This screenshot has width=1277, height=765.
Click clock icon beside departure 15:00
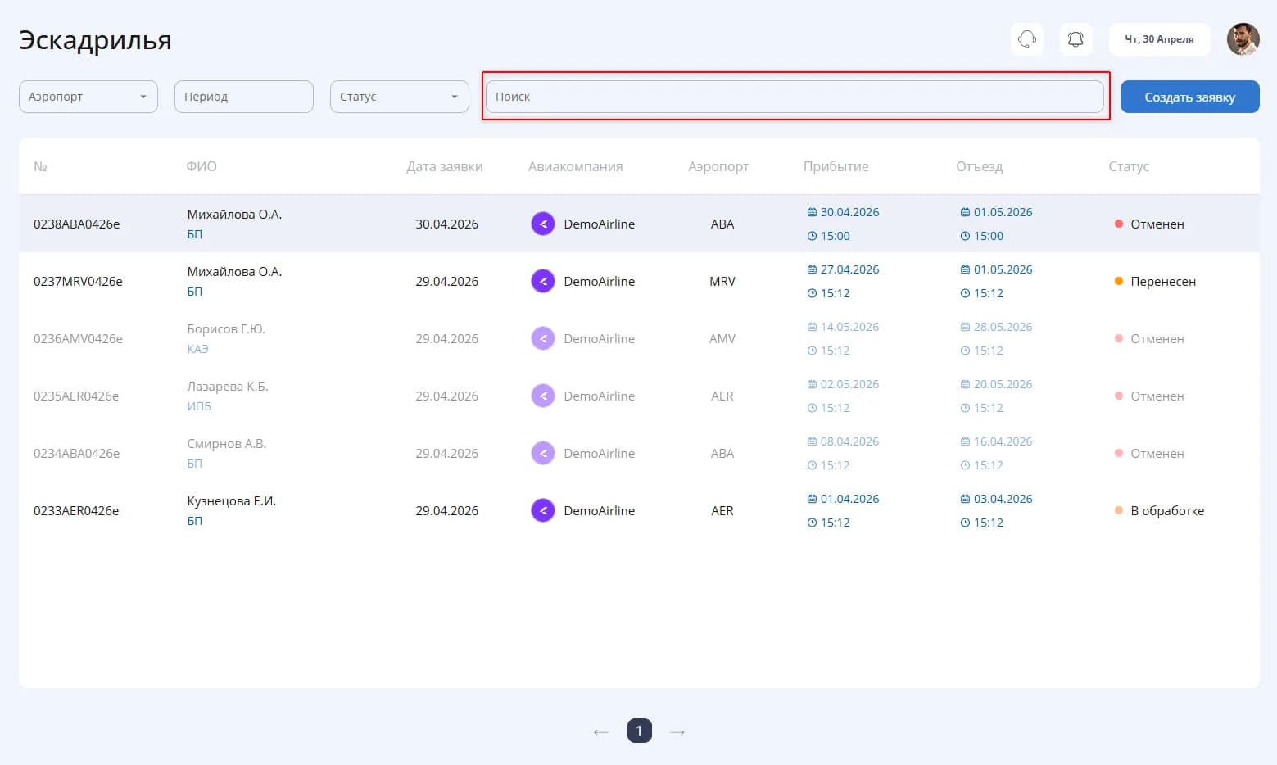tap(965, 236)
